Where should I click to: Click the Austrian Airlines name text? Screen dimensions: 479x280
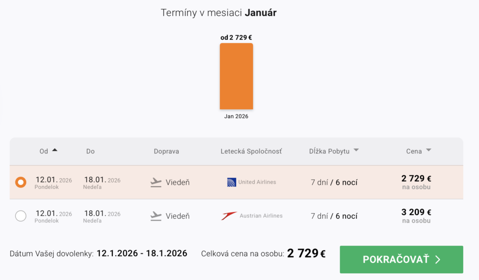pos(261,216)
